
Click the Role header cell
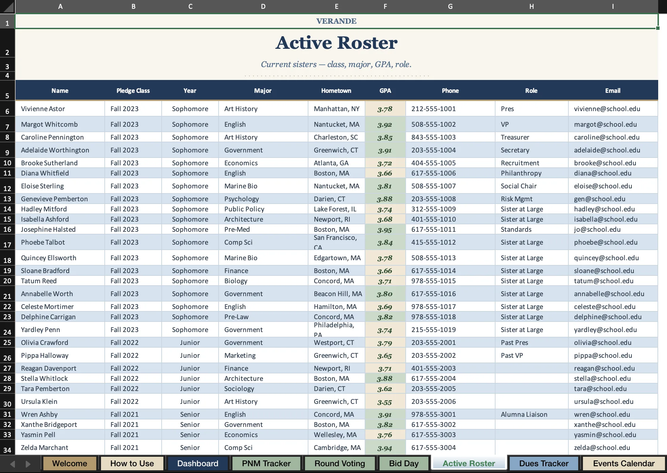[x=531, y=90]
